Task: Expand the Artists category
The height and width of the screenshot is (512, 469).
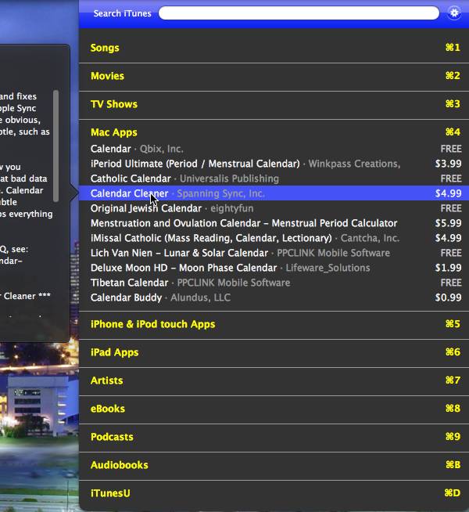Action: pyautogui.click(x=274, y=380)
